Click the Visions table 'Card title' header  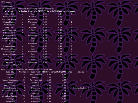pos(10,72)
